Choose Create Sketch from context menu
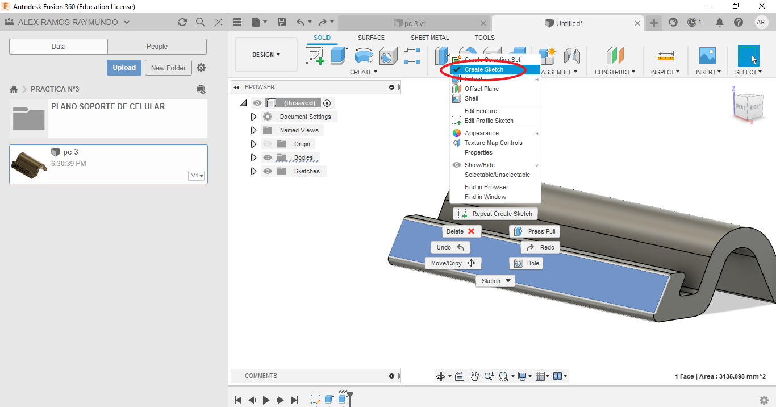Viewport: 776px width, 407px height. pos(484,69)
